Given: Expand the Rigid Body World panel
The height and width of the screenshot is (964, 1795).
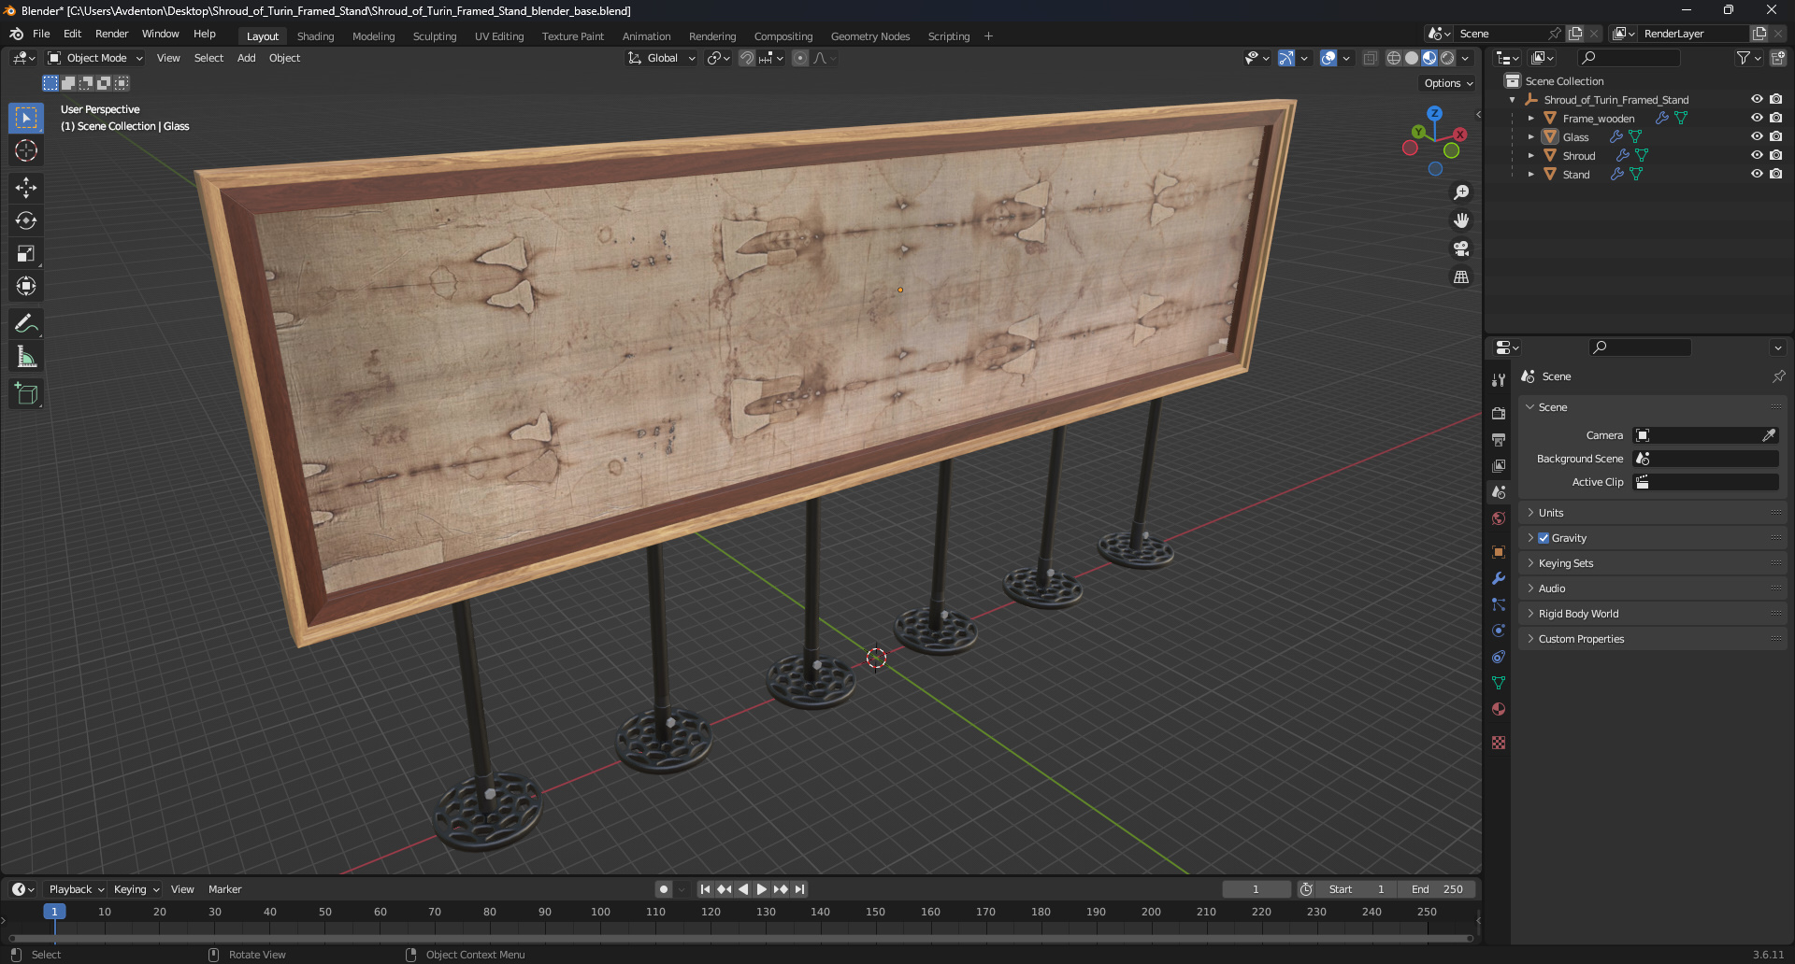Looking at the screenshot, I should tap(1652, 614).
